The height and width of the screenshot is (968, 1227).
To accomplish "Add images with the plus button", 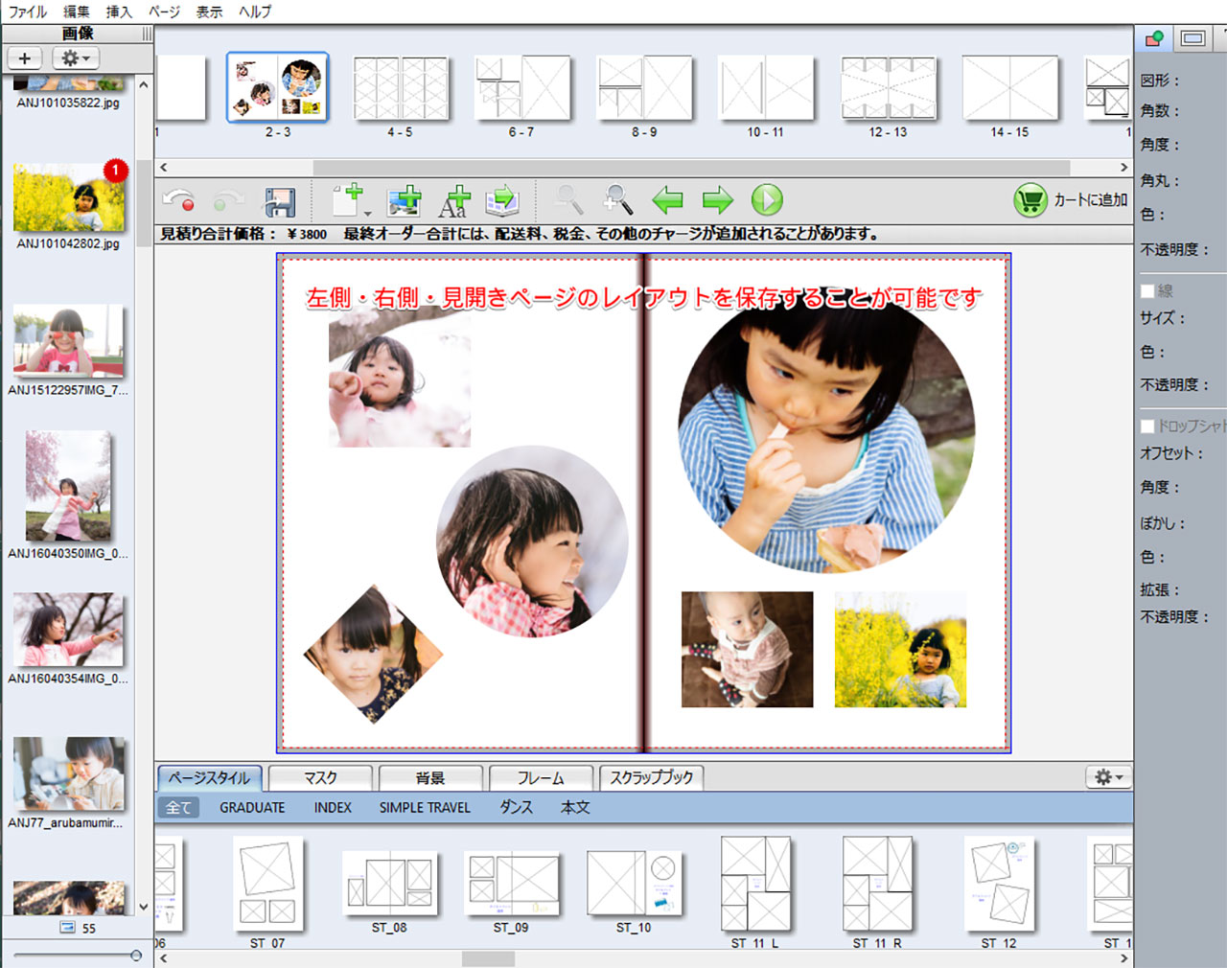I will click(25, 58).
